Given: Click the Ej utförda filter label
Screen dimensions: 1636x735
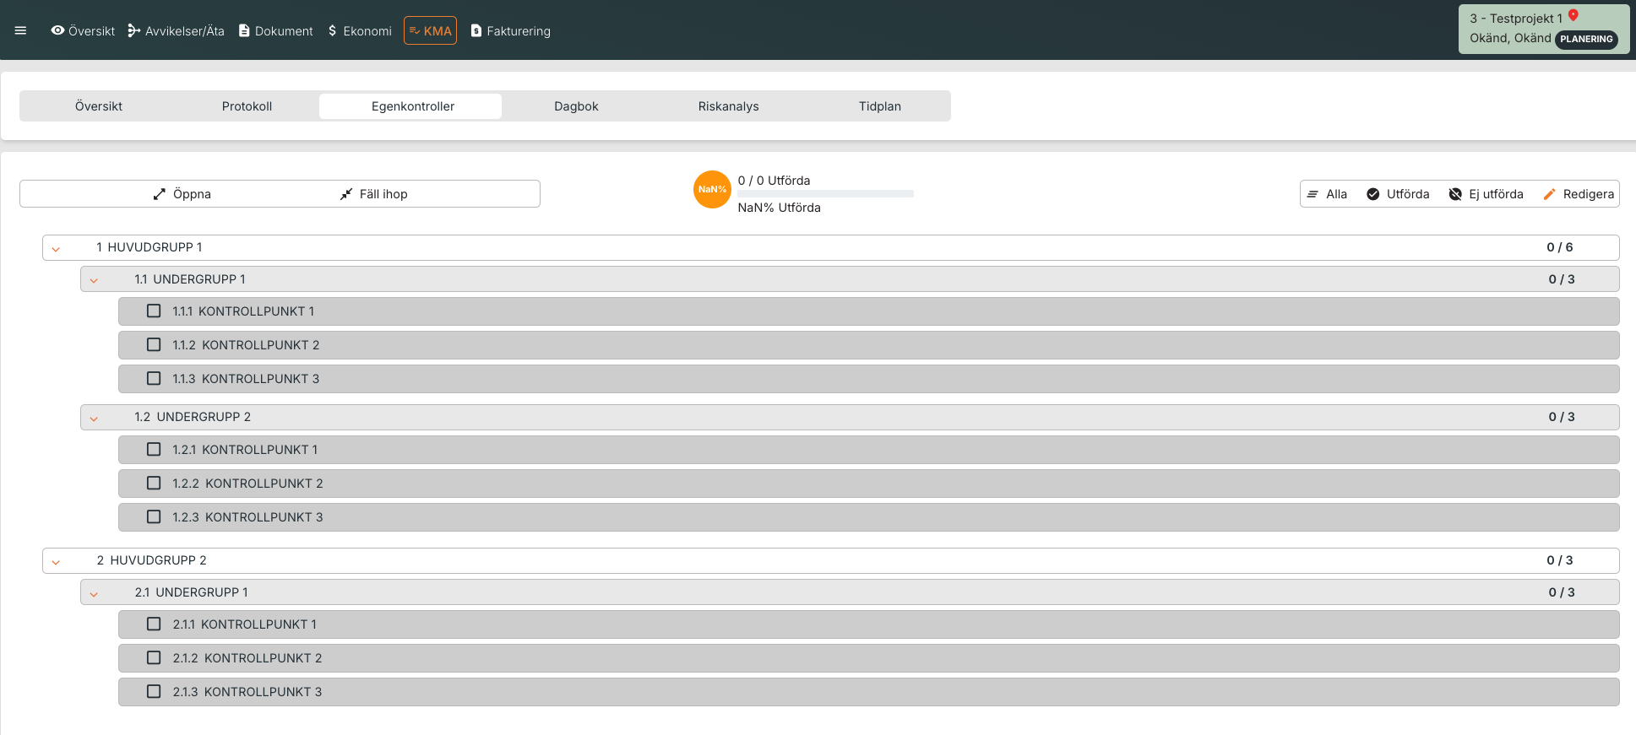Looking at the screenshot, I should pyautogui.click(x=1496, y=194).
